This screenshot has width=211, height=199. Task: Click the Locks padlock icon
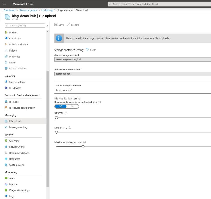pos(6,63)
